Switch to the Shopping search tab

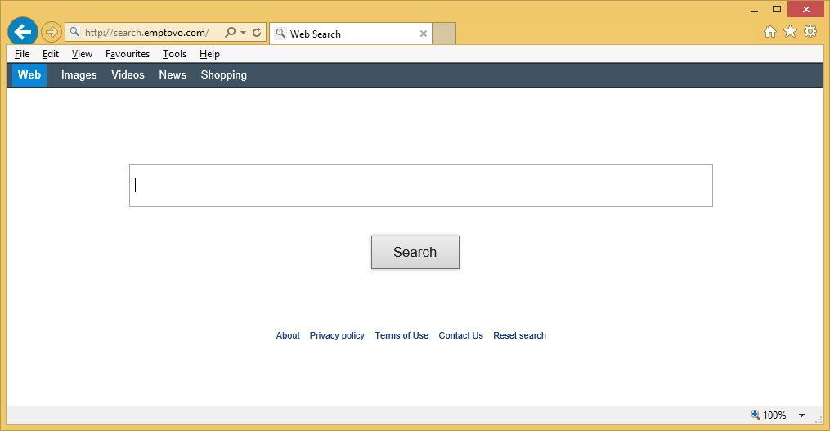coord(223,75)
